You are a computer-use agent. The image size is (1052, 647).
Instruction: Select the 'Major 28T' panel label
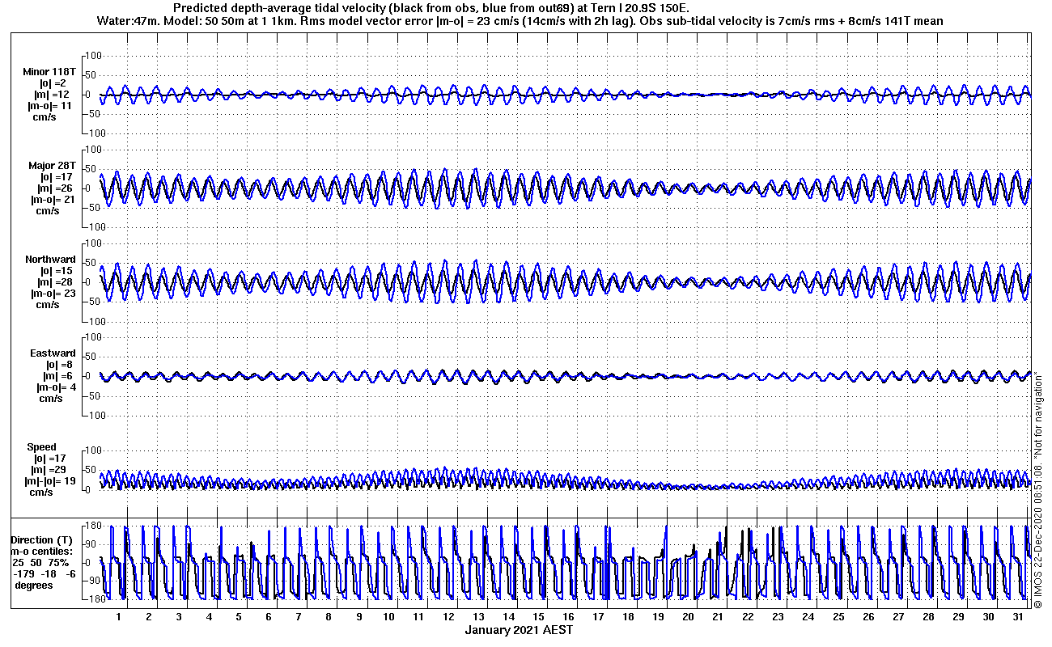point(51,166)
